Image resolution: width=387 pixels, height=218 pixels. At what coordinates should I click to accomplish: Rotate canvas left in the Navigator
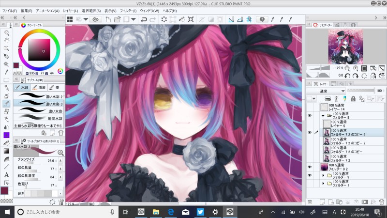coord(347,76)
